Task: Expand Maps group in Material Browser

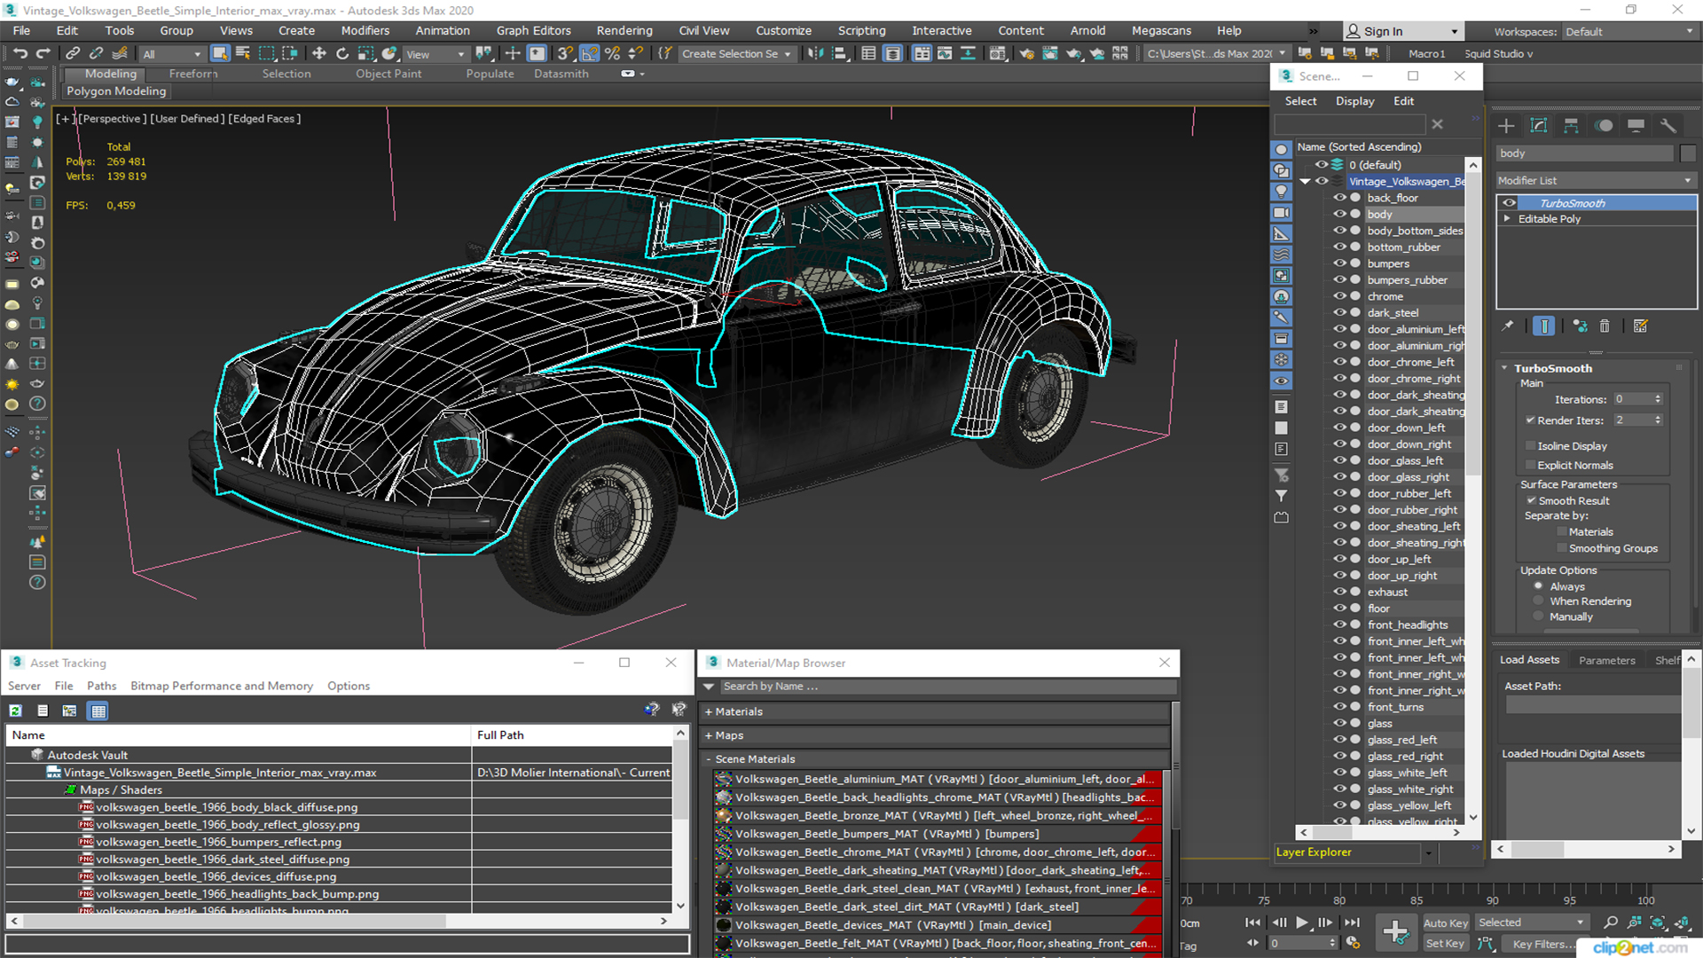Action: 709,736
